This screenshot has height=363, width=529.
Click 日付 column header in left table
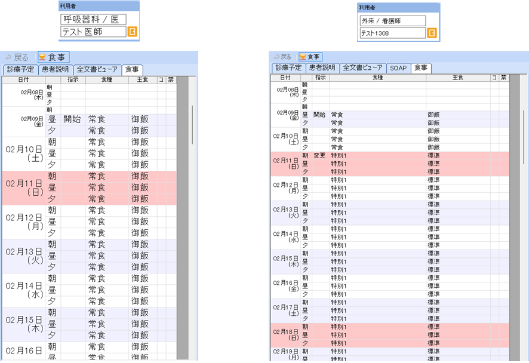tap(24, 79)
